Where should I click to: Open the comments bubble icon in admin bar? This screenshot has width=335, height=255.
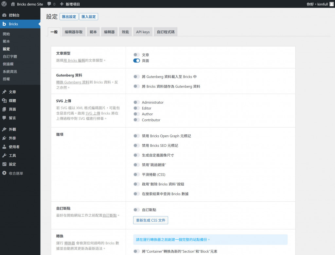coord(49,4)
